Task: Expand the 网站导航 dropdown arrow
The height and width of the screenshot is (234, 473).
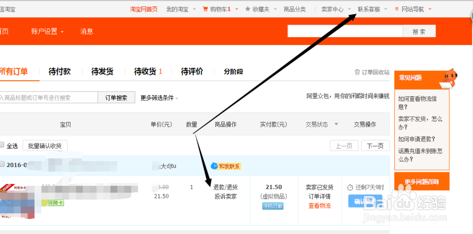Action: pyautogui.click(x=430, y=9)
